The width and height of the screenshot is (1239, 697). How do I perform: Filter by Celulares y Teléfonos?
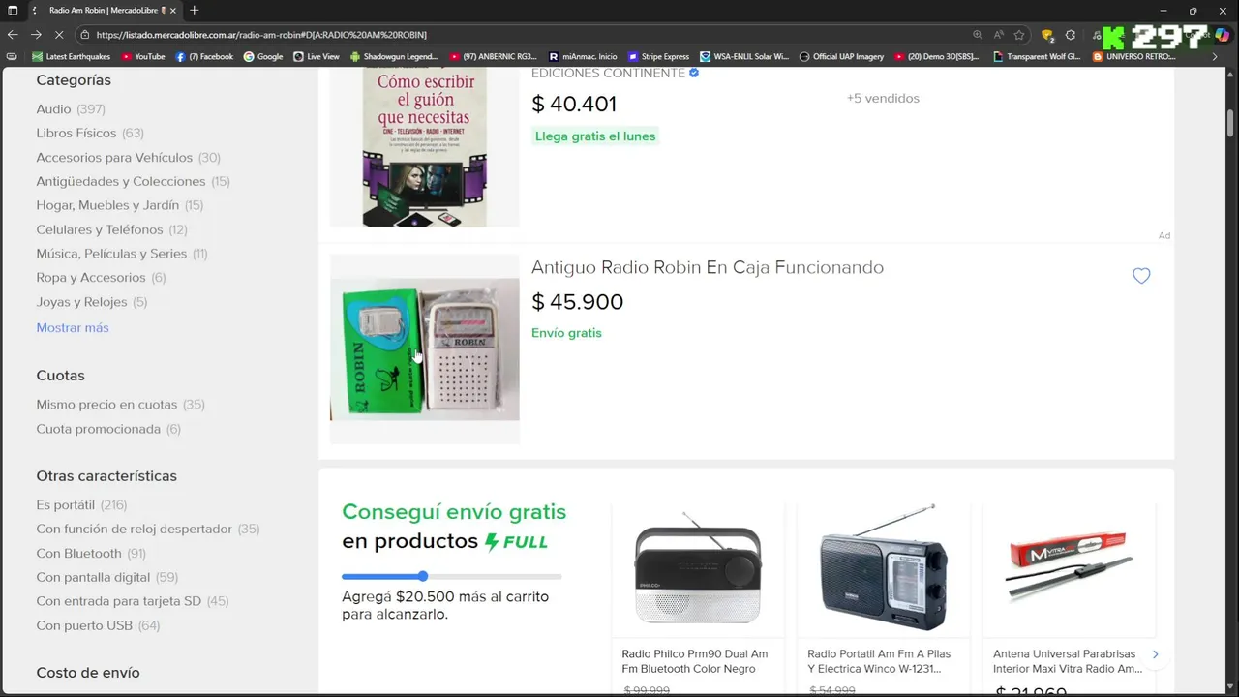(x=112, y=229)
